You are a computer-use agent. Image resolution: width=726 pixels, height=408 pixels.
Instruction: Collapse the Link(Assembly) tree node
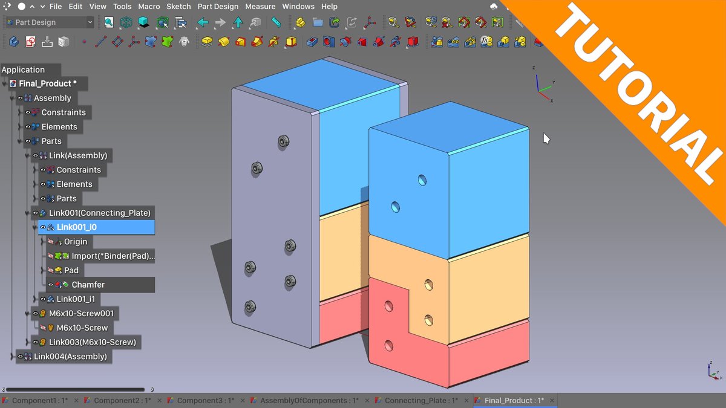(x=27, y=155)
